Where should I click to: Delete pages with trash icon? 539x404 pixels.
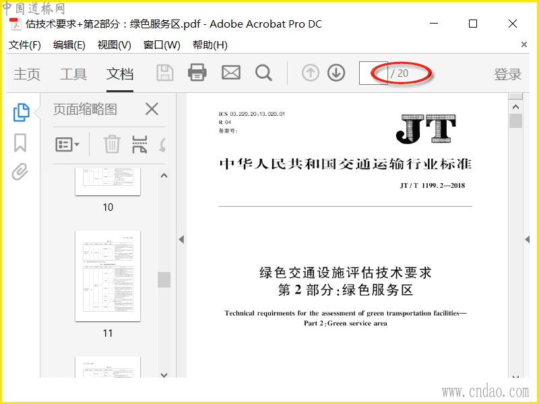[x=112, y=144]
